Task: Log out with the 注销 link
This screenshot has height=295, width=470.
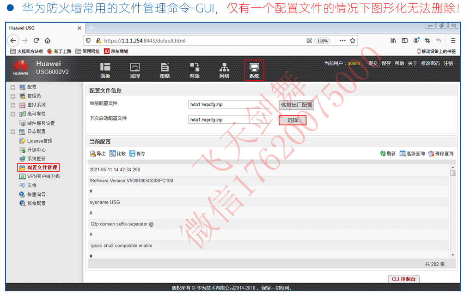Action: [x=448, y=63]
